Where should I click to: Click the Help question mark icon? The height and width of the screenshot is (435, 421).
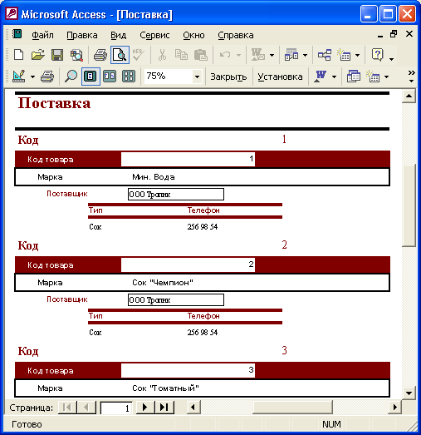(x=377, y=55)
